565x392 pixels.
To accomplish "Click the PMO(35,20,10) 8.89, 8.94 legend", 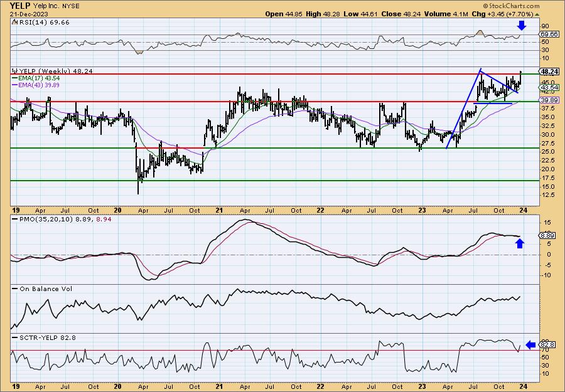I will 64,219.
